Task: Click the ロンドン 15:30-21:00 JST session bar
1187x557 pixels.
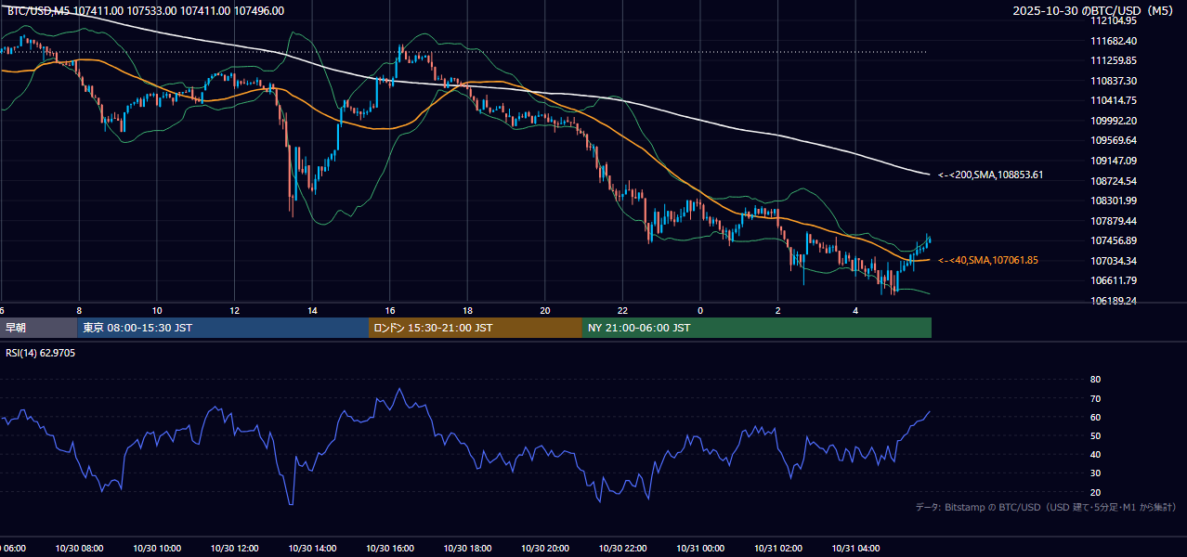Action: (476, 328)
